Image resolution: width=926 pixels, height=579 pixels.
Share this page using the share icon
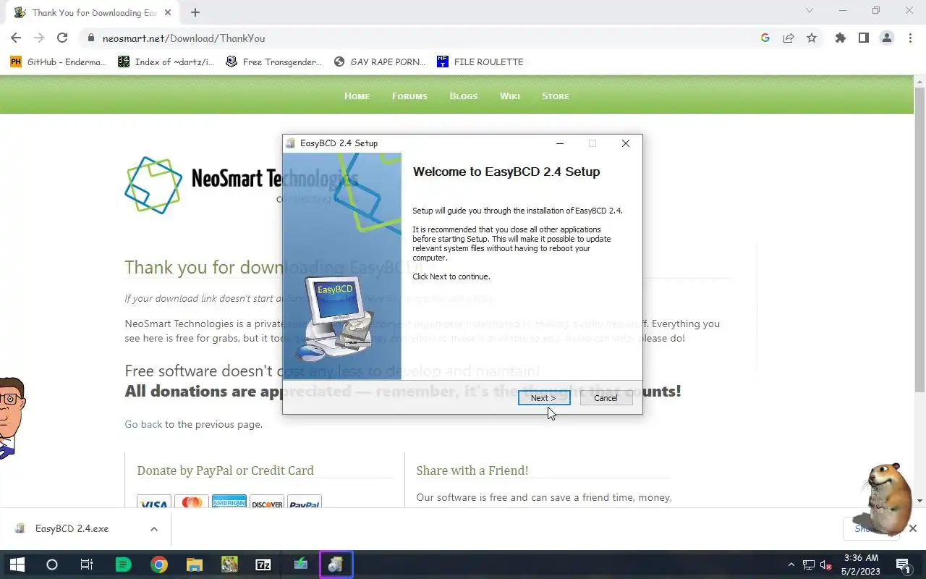tap(789, 38)
